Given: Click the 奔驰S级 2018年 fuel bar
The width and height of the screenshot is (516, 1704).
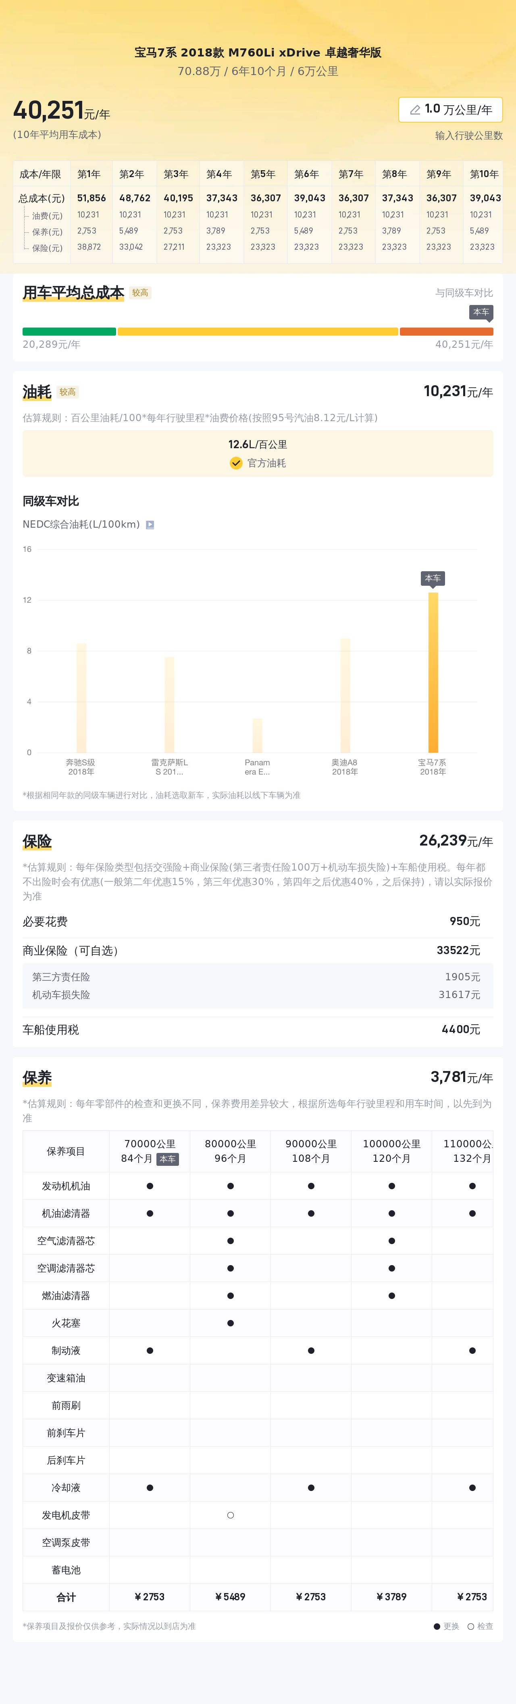Looking at the screenshot, I should (x=81, y=697).
